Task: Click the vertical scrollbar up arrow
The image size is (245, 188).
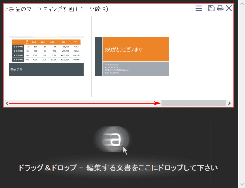Action: (242, 4)
